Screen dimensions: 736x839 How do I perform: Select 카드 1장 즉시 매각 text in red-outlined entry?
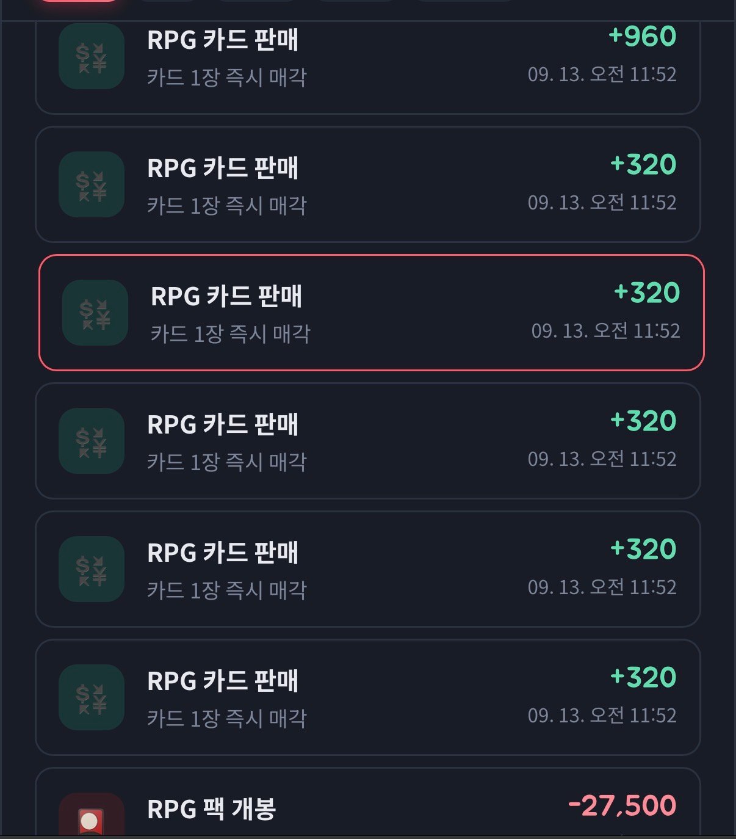pos(231,334)
